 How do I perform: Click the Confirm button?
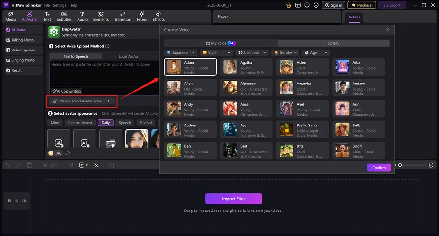tap(378, 168)
